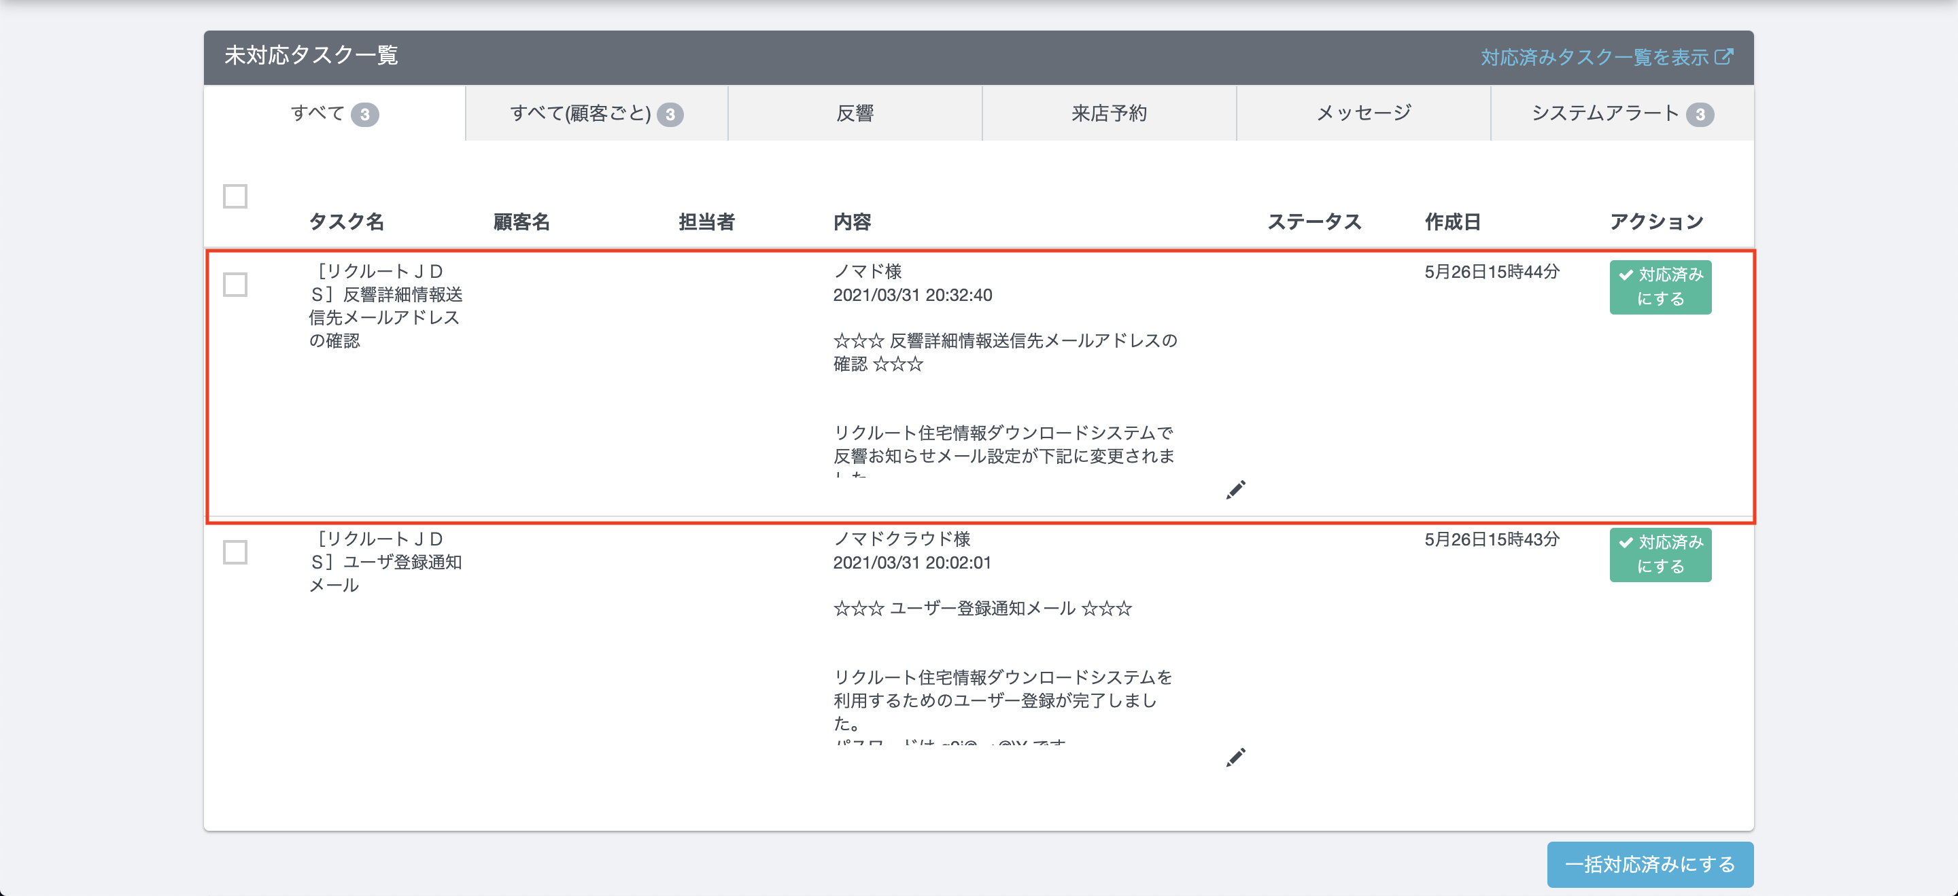
Task: Click the ☆☆☆ ユーザー登録通知メール ☆☆☆ line
Action: point(983,608)
